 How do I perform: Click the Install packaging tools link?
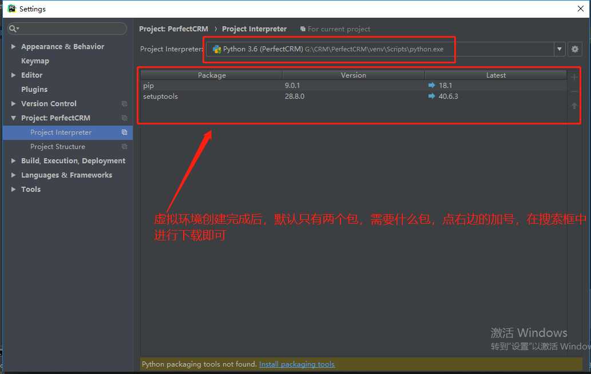tap(296, 364)
